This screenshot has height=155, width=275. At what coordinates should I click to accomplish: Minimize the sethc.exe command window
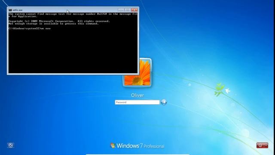coord(121,10)
